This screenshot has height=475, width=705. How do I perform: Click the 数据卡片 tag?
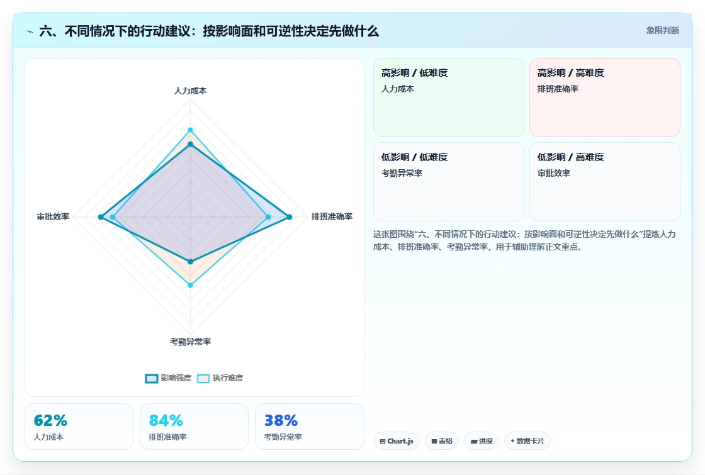coord(527,441)
